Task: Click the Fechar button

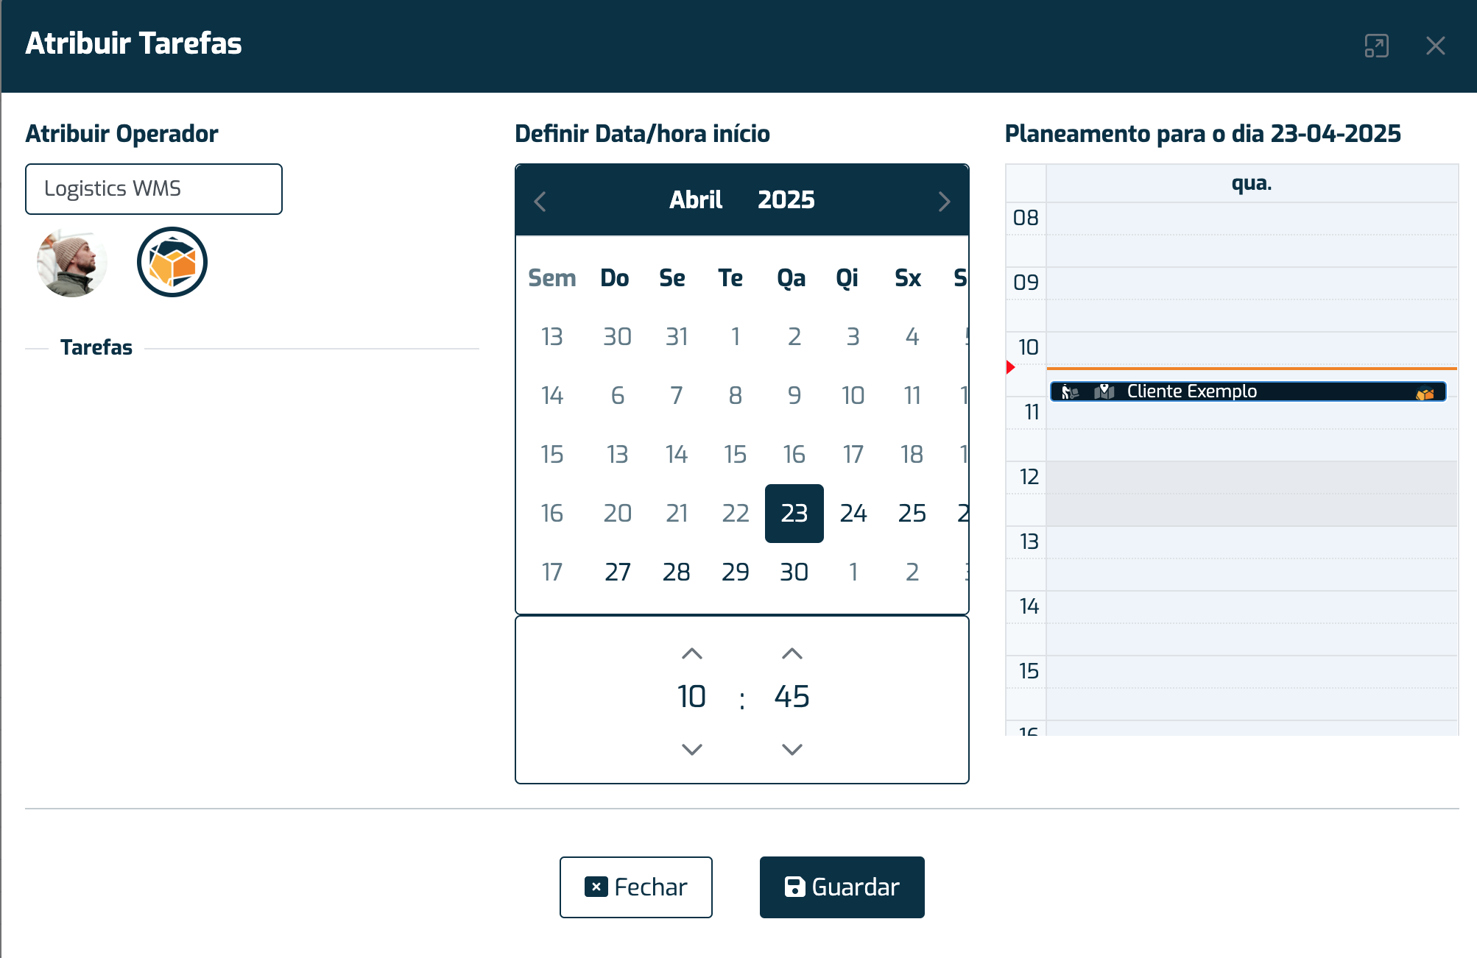Action: 636,887
